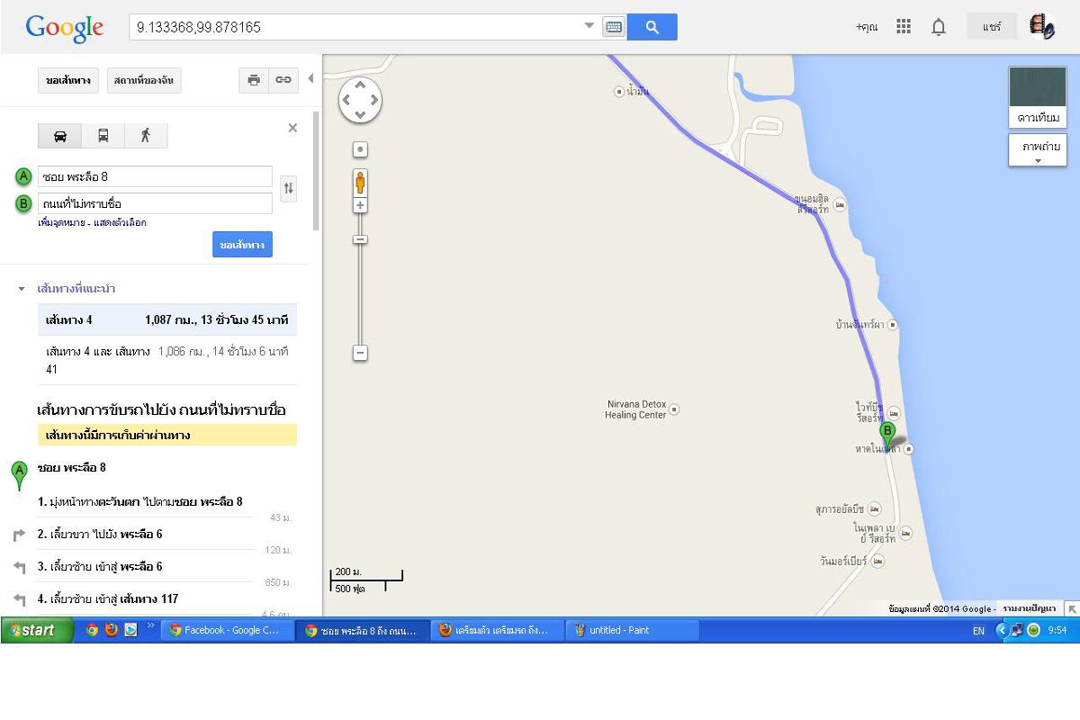Expand the ภาพถ่าย photos dropdown
This screenshot has width=1080, height=720.
(1038, 150)
